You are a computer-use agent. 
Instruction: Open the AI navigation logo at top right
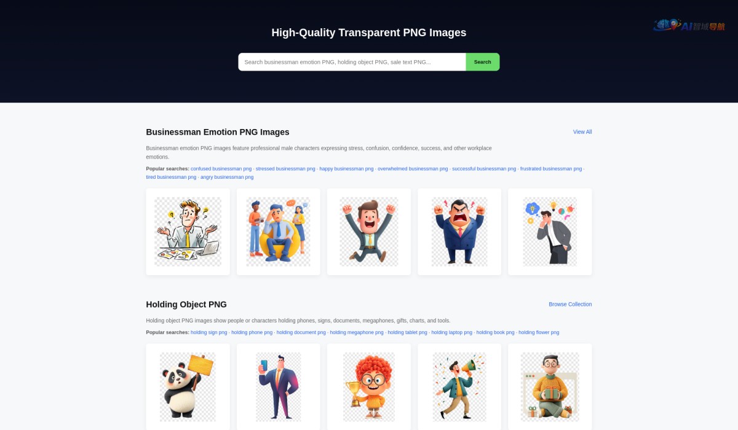click(689, 25)
